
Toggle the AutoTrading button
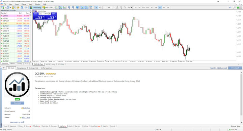[35, 7]
